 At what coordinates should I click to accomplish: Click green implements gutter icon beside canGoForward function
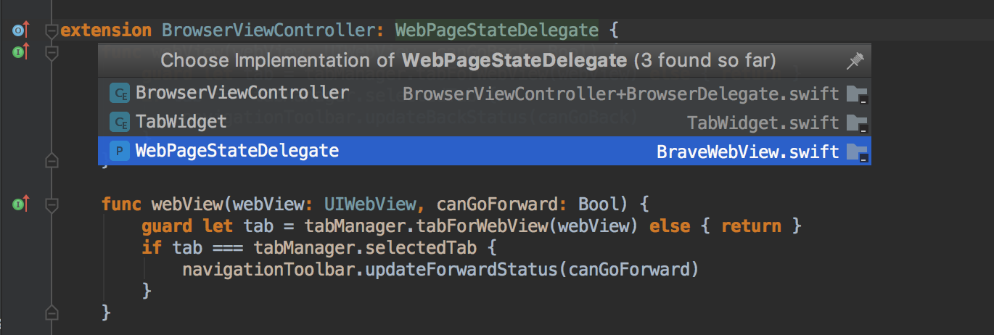(x=20, y=205)
